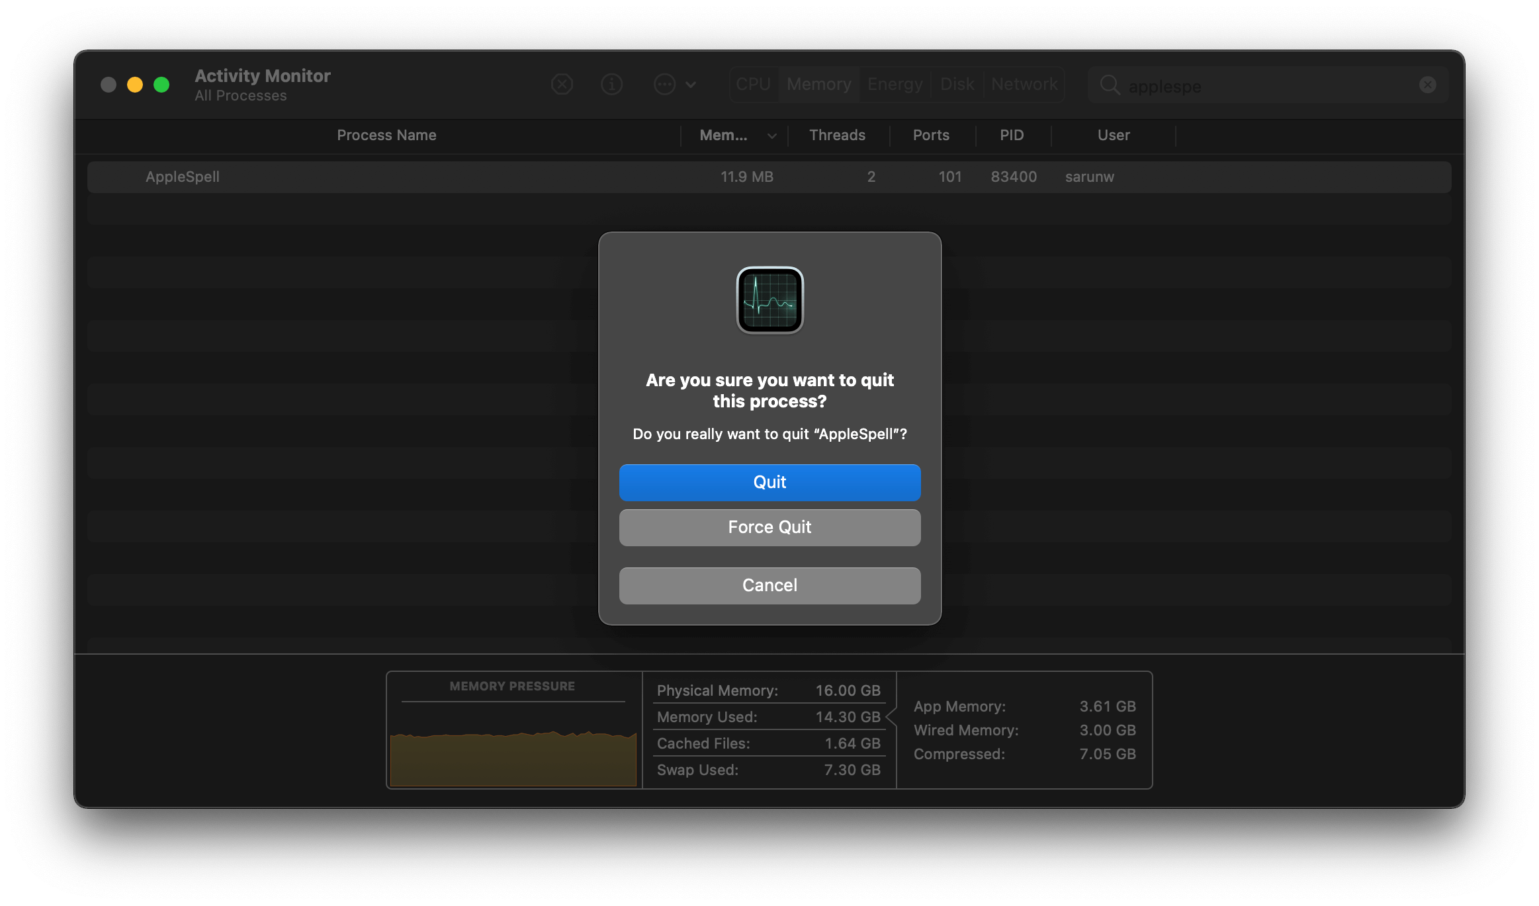This screenshot has height=906, width=1539.
Task: Clear the search field text
Action: [1427, 85]
